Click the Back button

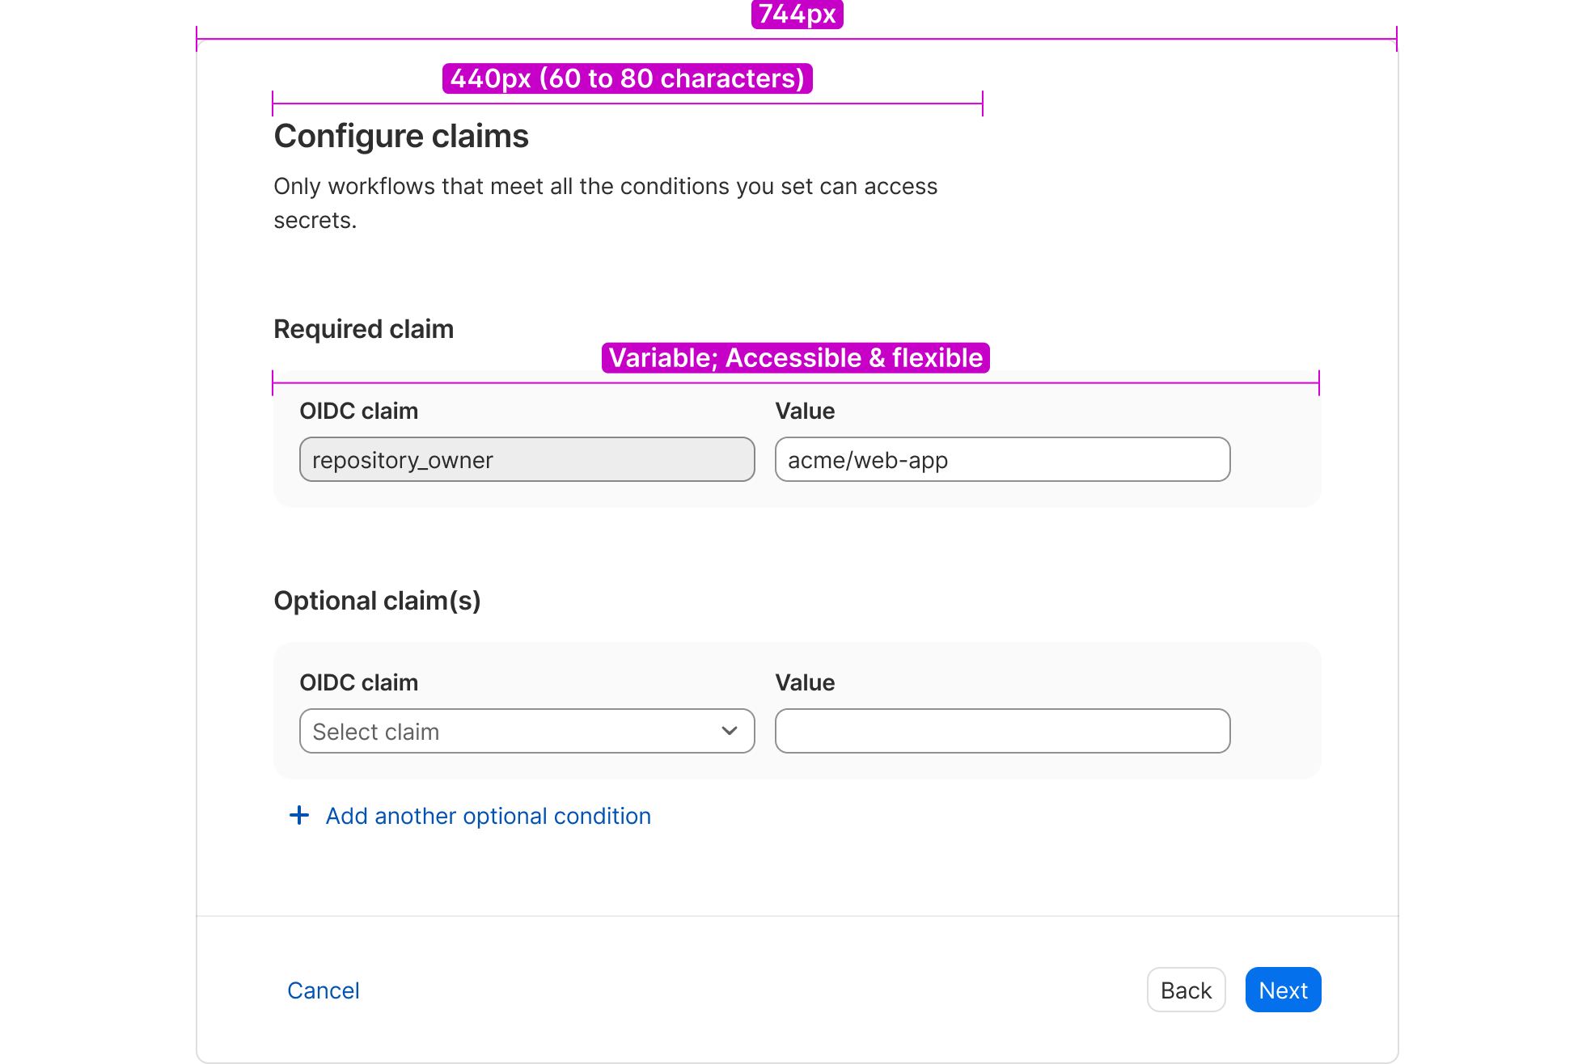click(1186, 990)
